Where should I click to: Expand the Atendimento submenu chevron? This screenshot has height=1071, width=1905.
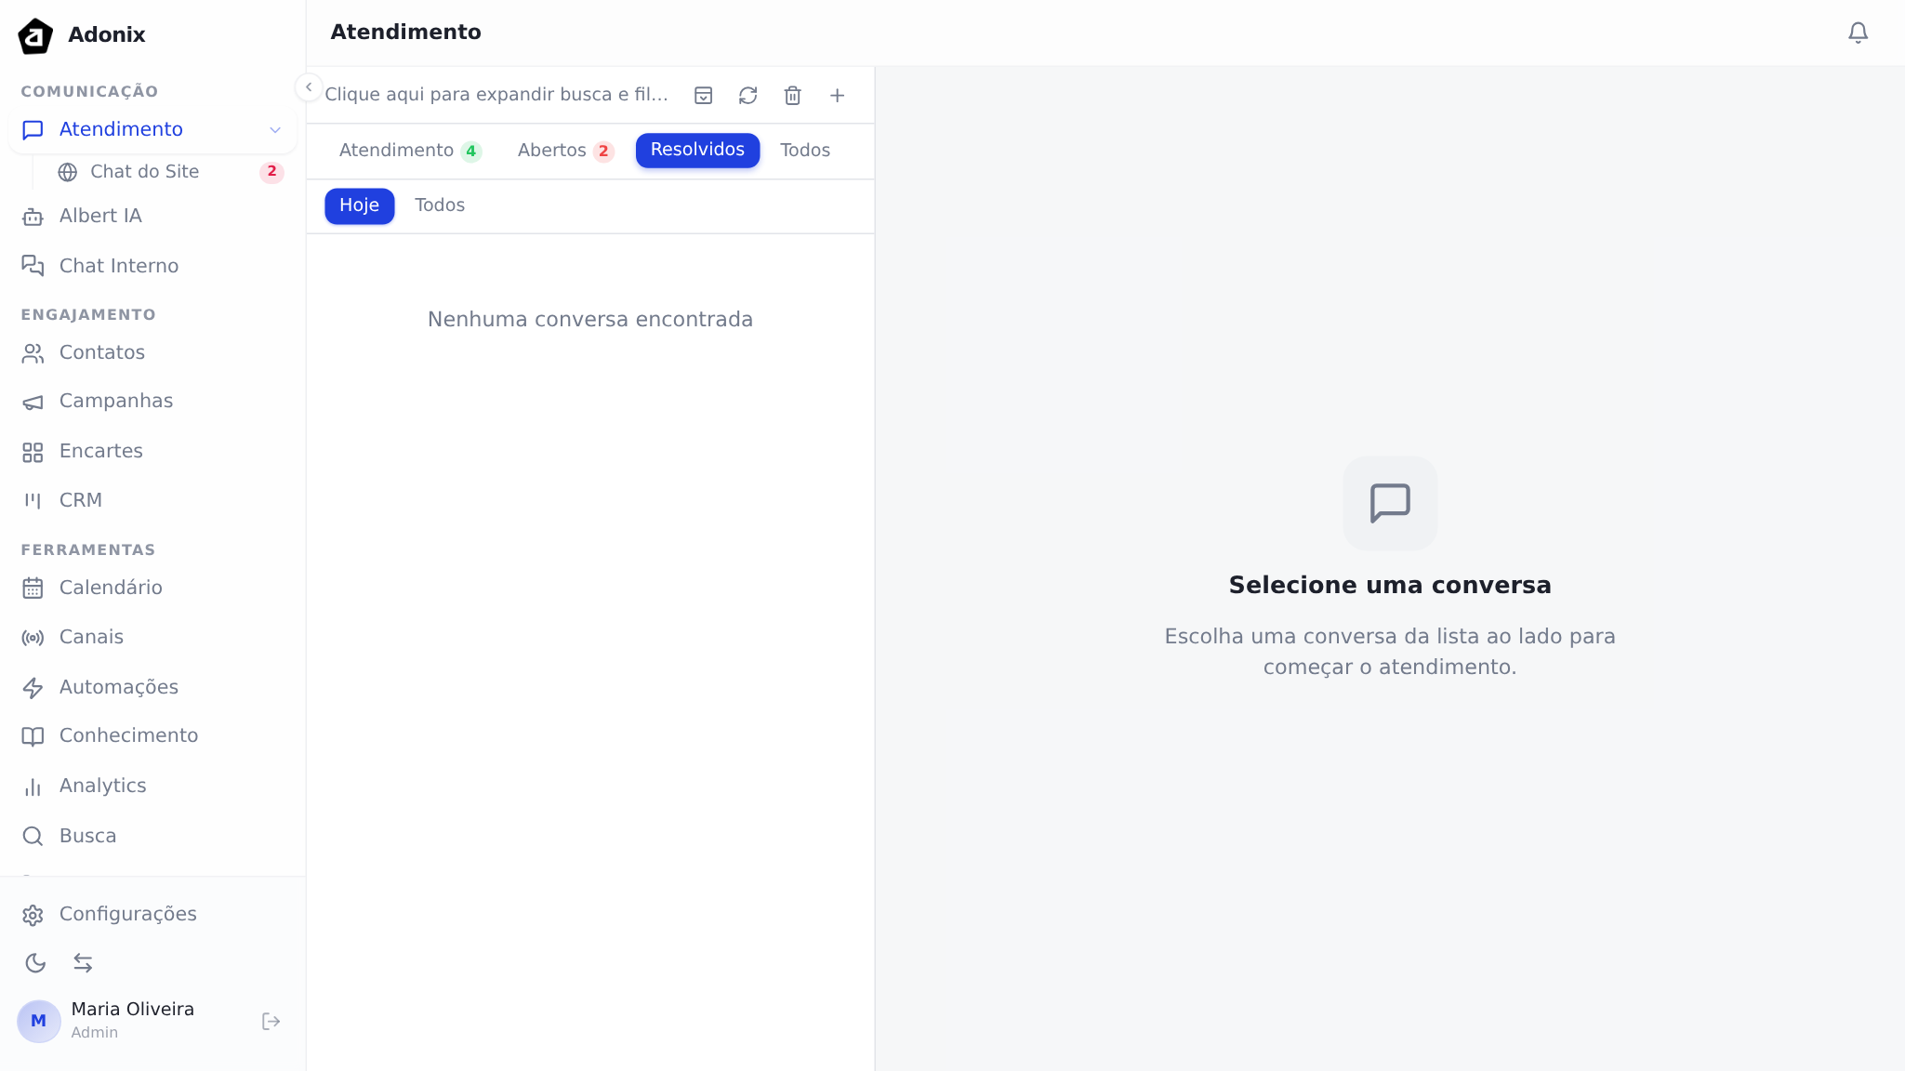(275, 130)
